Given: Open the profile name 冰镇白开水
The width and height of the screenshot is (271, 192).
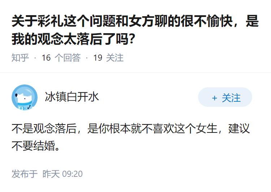Looking at the screenshot, I should pos(72,97).
